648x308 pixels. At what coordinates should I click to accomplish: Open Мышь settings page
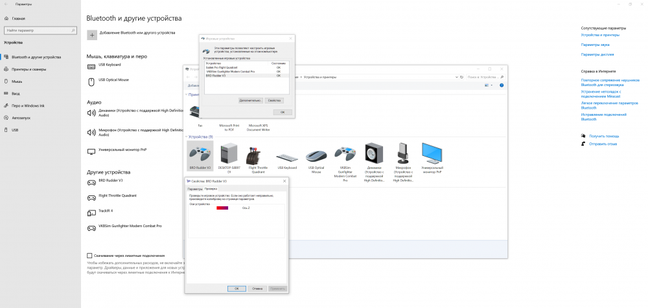tap(17, 82)
